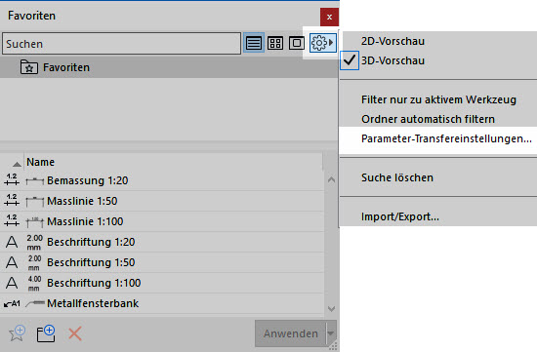Open Parameter-Transfereinstellungen...
537x352 pixels.
[x=446, y=138]
